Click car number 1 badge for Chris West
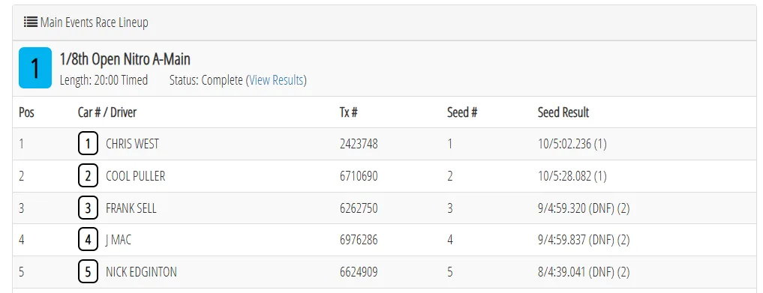This screenshot has width=763, height=293. point(88,144)
